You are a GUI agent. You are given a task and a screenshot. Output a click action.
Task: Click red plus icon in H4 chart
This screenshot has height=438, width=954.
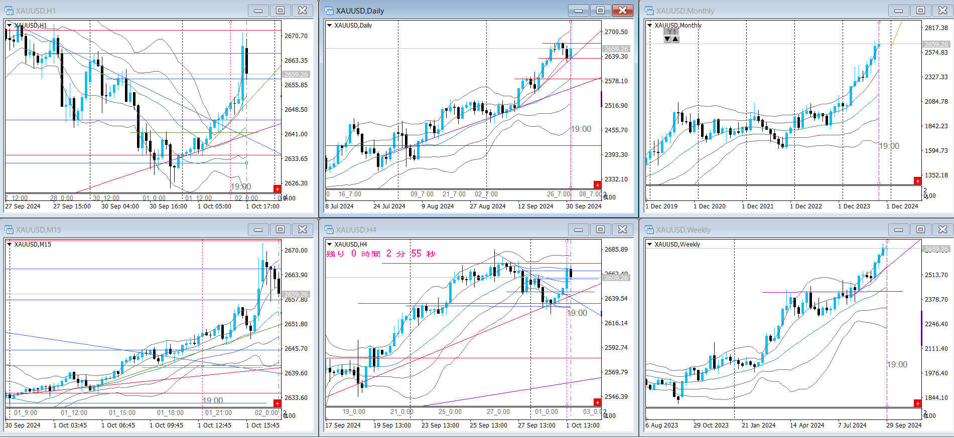tap(597, 402)
